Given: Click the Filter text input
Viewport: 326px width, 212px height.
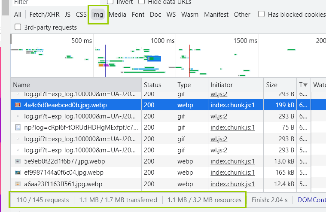Looking at the screenshot, I should pyautogui.click(x=56, y=2).
